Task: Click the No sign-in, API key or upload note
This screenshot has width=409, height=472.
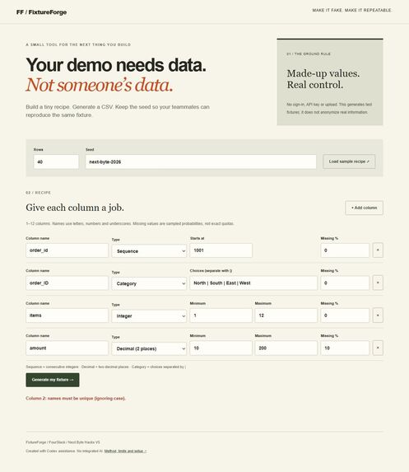Action: 329,108
